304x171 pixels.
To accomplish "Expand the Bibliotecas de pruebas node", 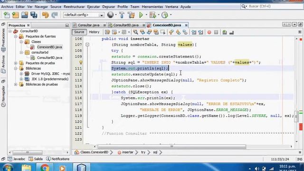I will point(16,85).
